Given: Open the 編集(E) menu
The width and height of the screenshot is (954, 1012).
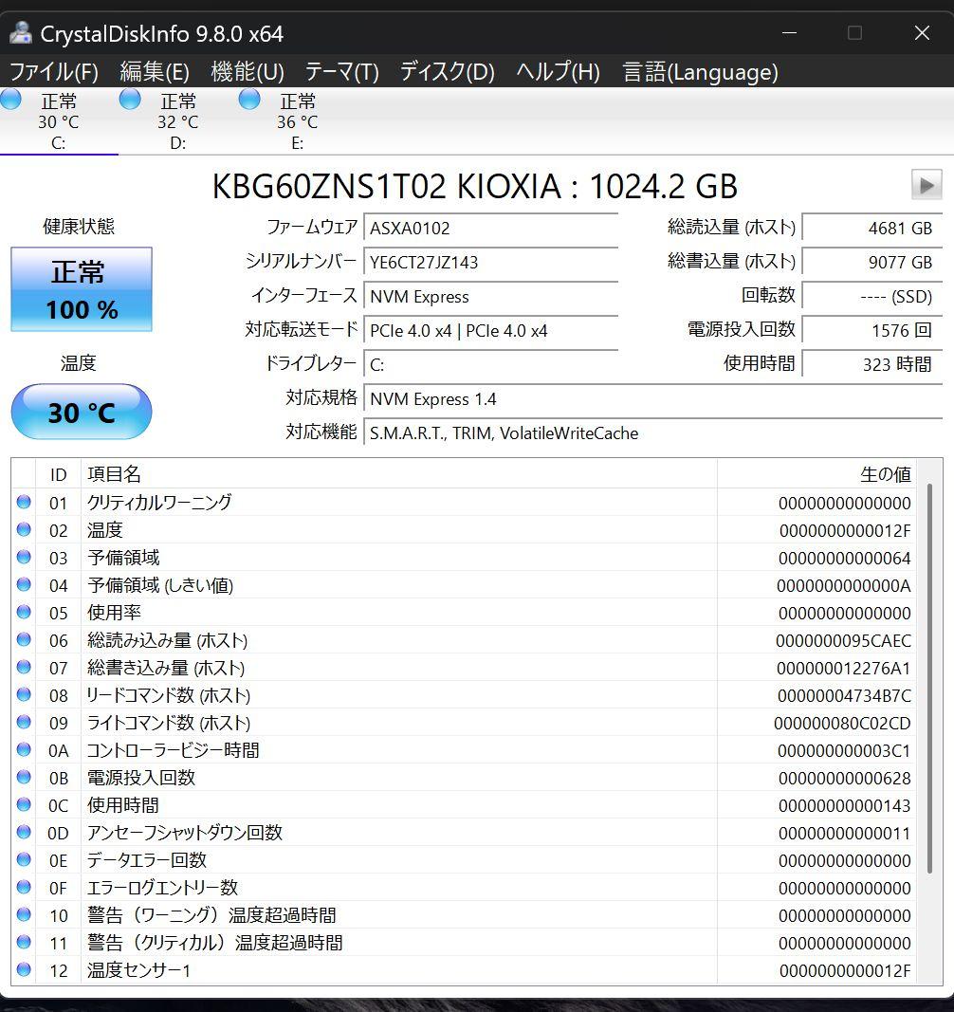Looking at the screenshot, I should [x=155, y=72].
